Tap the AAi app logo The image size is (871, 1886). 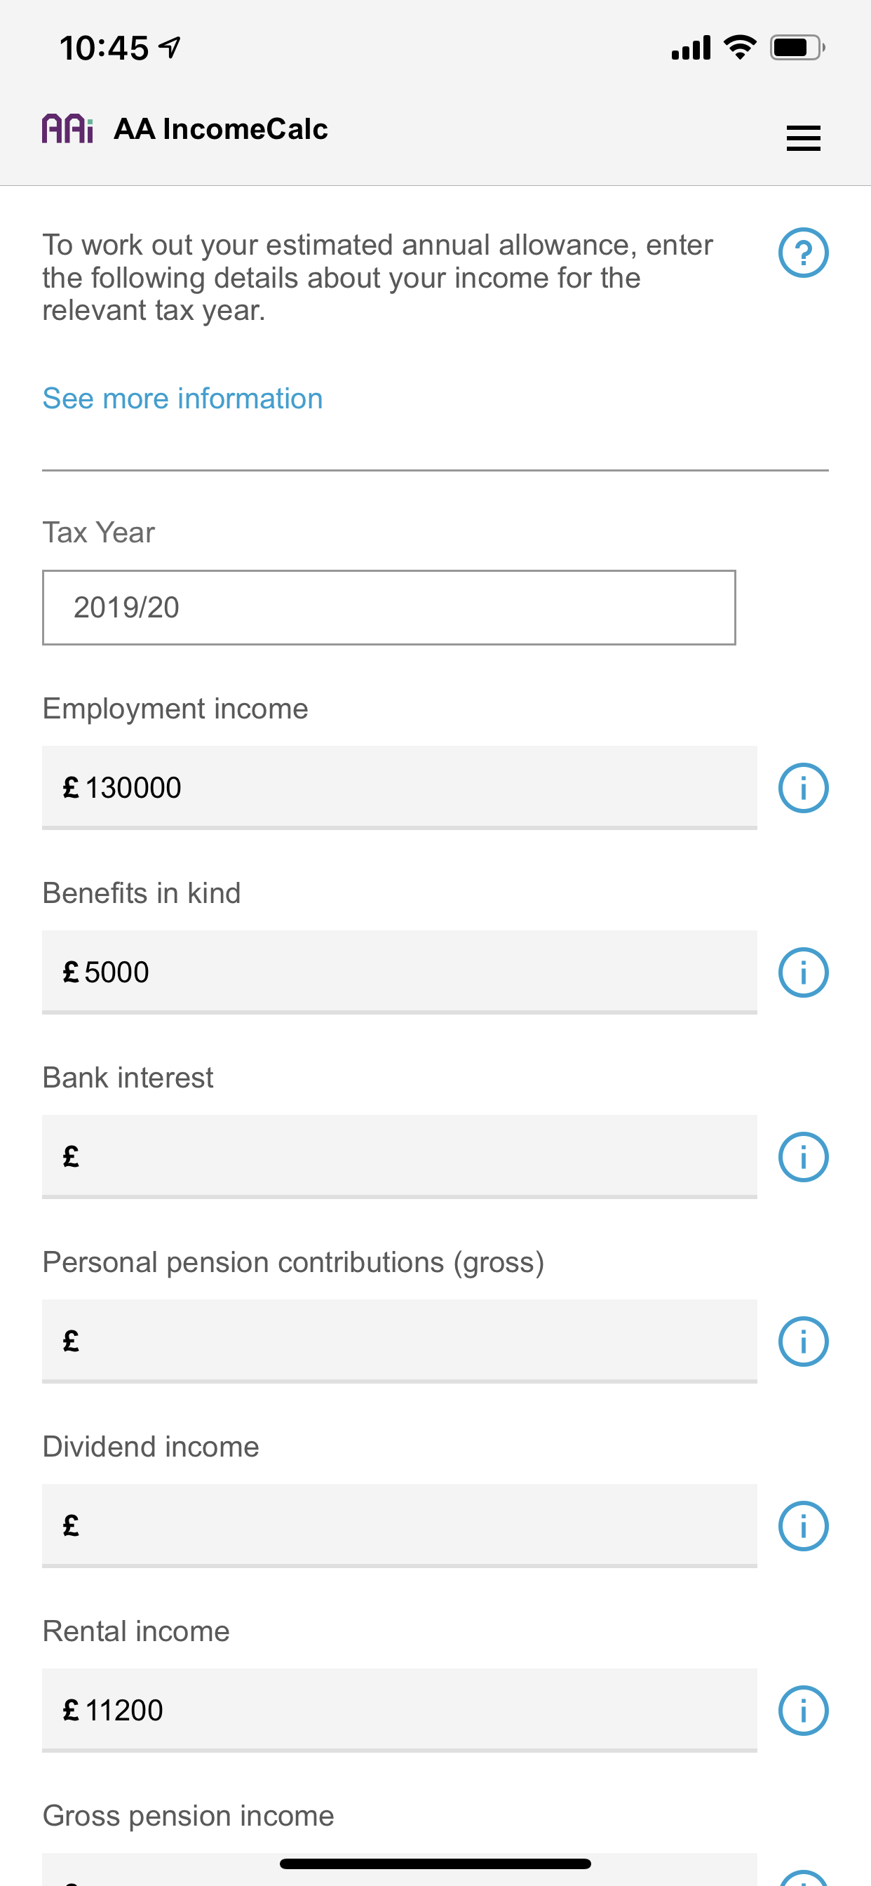click(67, 129)
